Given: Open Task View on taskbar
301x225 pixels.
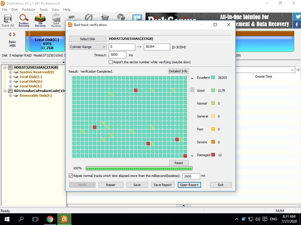Looking at the screenshot, I should 35,219.
